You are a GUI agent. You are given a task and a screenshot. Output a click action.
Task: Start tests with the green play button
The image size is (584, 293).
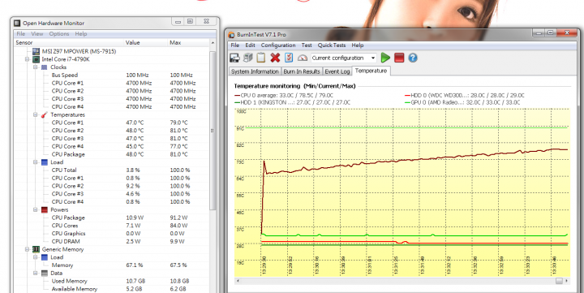(385, 58)
